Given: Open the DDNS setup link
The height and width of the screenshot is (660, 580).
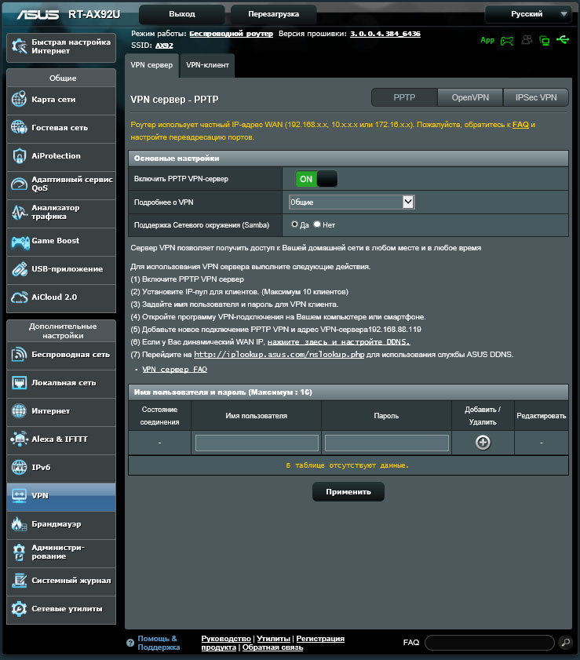Looking at the screenshot, I should 339,342.
